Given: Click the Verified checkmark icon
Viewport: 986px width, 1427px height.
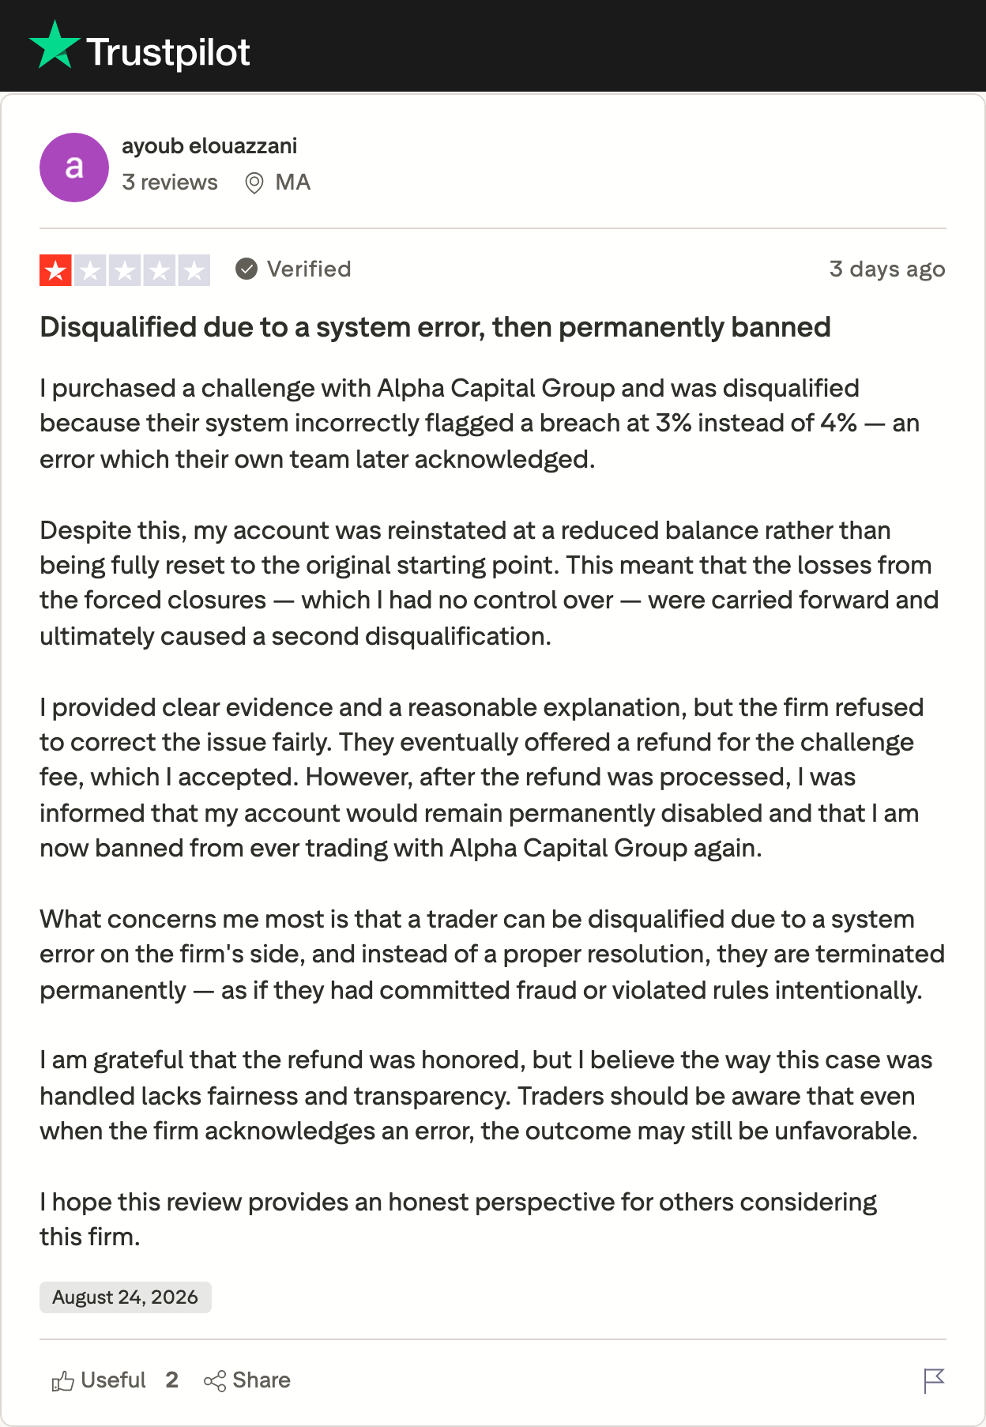Looking at the screenshot, I should tap(246, 269).
